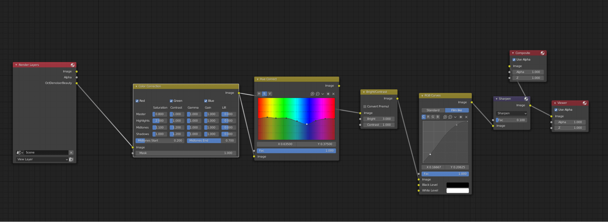Click Render Layers OctDenoiserBeauty output socket
This screenshot has height=222, width=608.
(x=77, y=83)
